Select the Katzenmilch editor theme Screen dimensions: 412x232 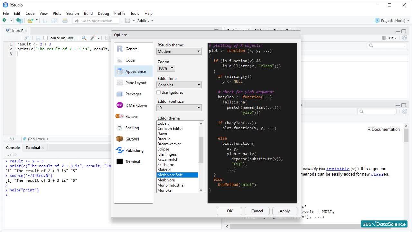click(177, 159)
